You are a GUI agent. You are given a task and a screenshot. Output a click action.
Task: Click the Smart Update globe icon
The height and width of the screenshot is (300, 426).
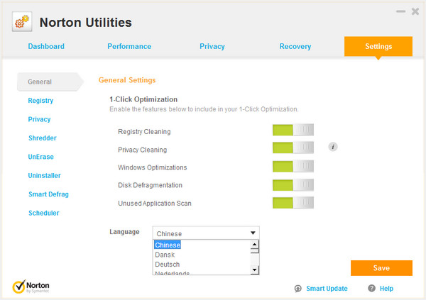[x=299, y=289]
